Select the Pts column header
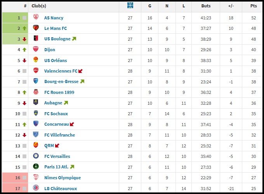This screenshot has width=264, height=194. point(254,6)
